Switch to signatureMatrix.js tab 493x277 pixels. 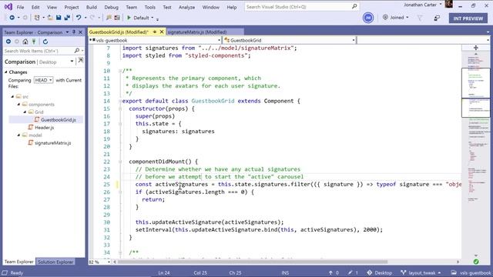[x=197, y=32]
